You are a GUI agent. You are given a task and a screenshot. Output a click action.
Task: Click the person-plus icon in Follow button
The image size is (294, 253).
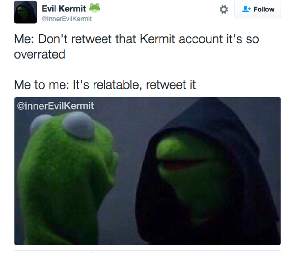pos(246,9)
